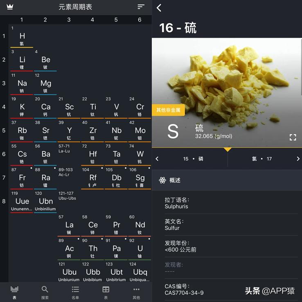Click the atom icon beside 概述

162,180
